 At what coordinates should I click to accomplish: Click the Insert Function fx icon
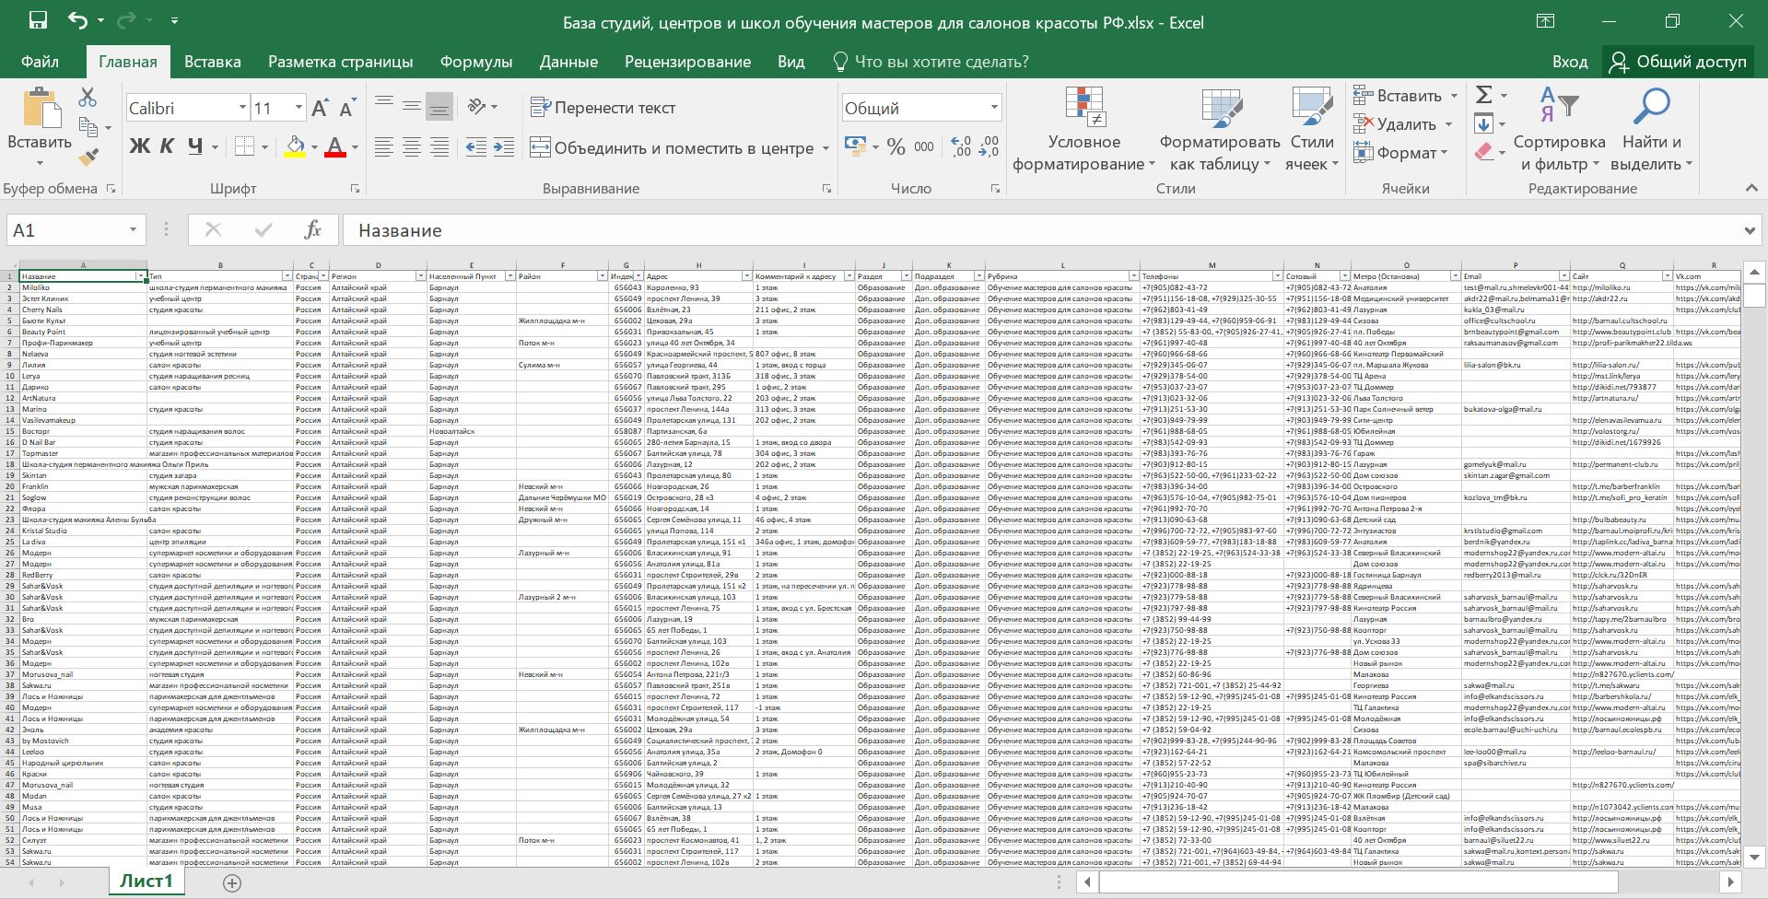(312, 230)
